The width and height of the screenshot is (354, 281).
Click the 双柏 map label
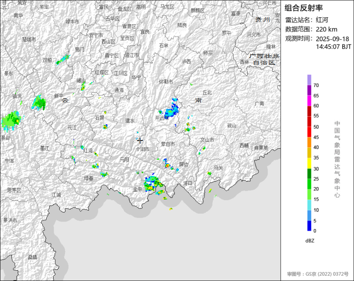click(x=47, y=60)
